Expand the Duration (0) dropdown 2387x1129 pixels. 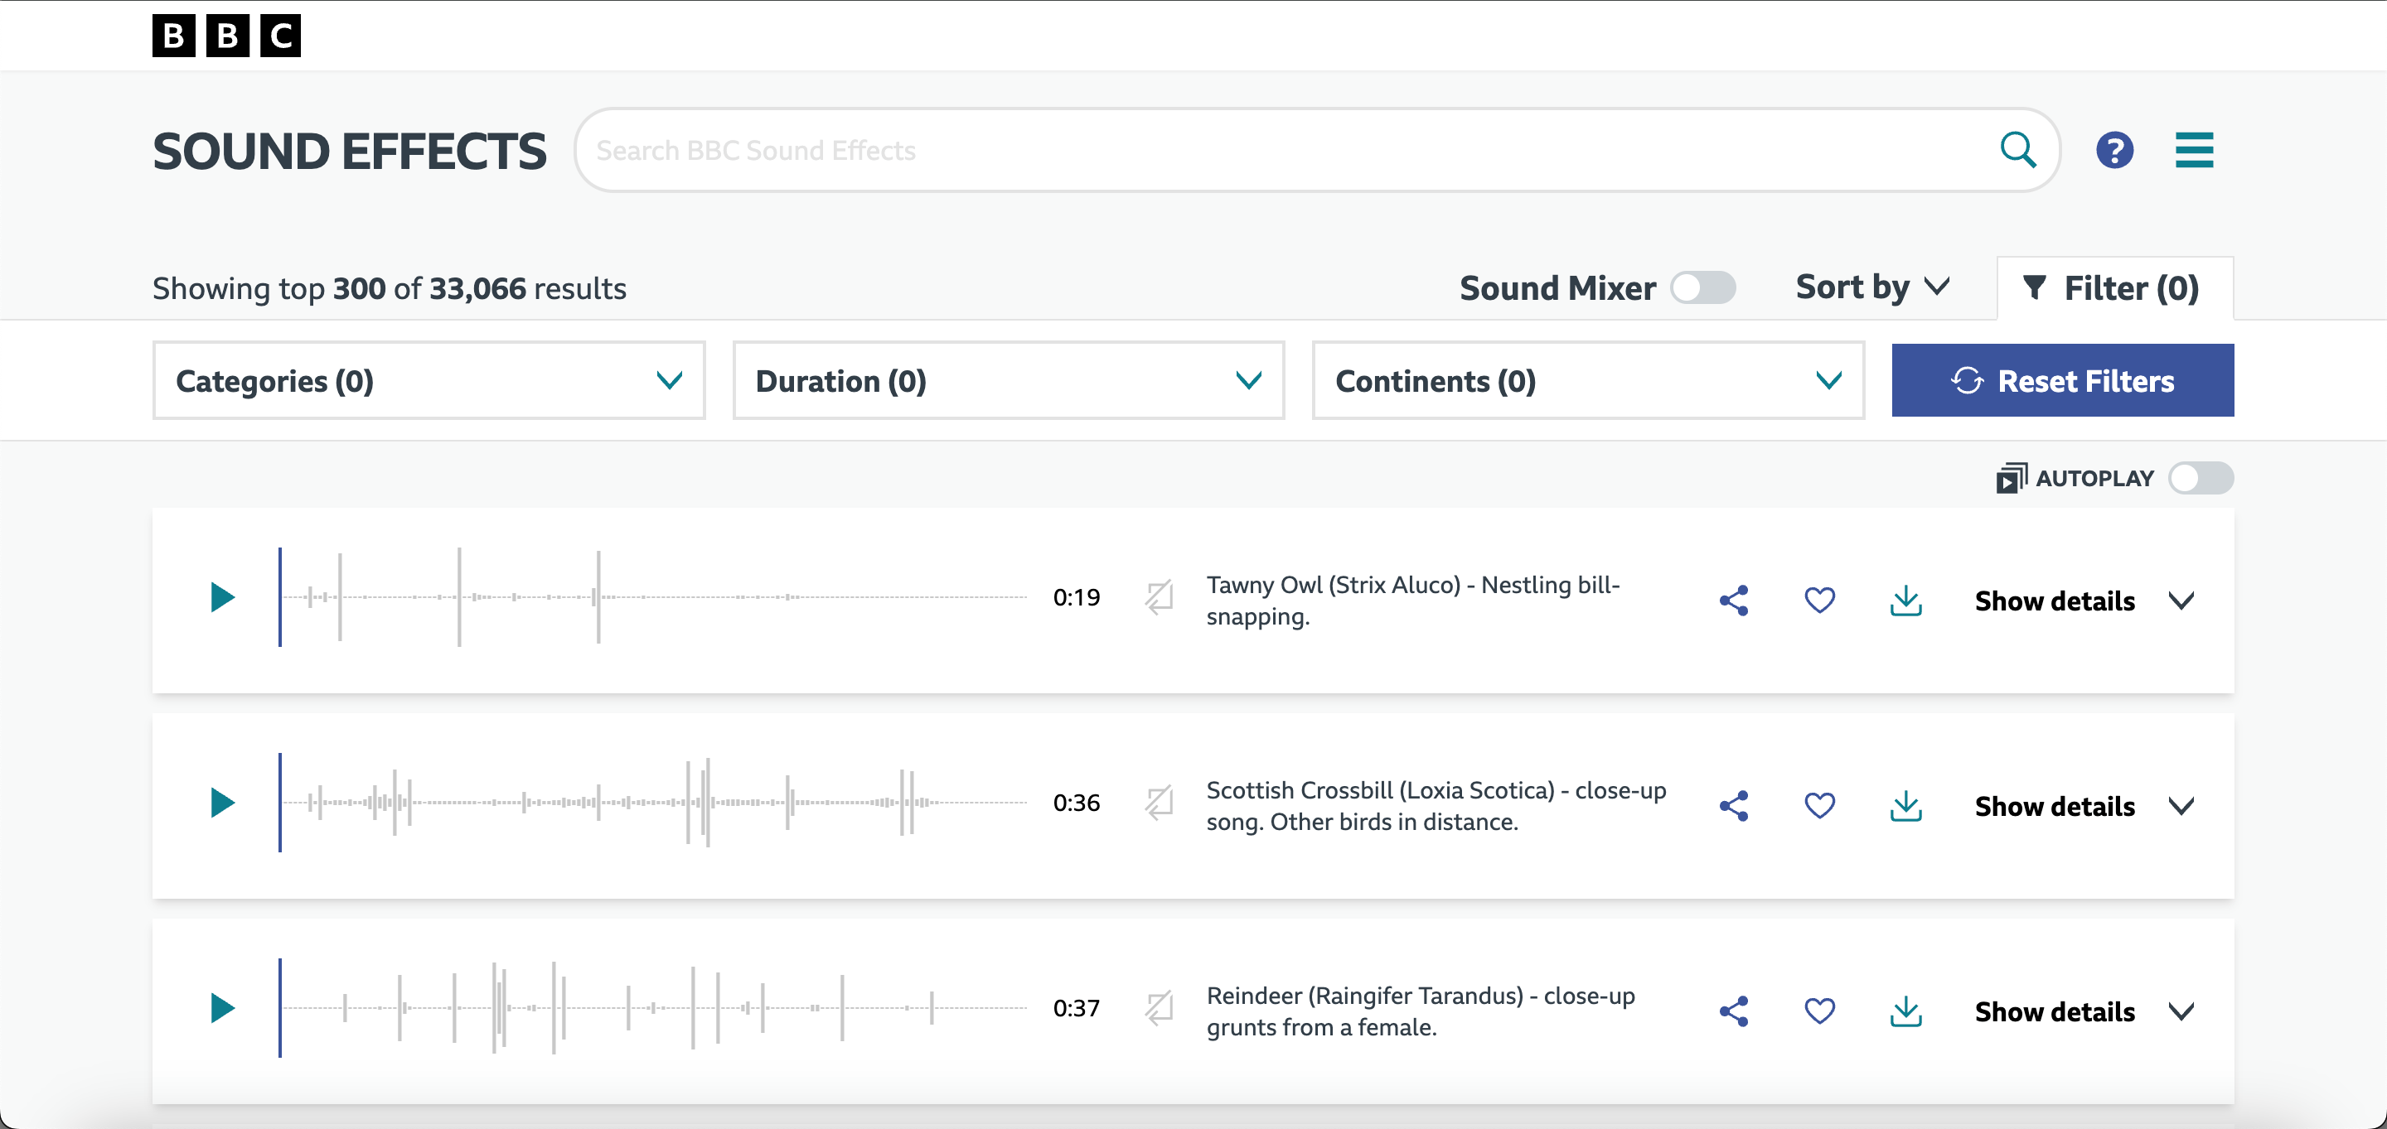[1008, 381]
